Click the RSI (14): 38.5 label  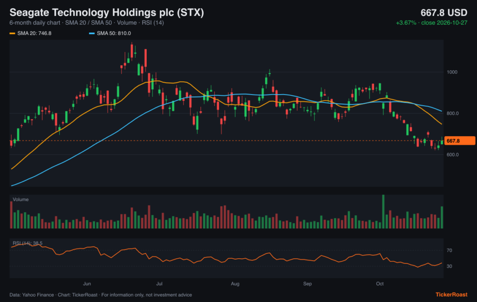click(27, 243)
